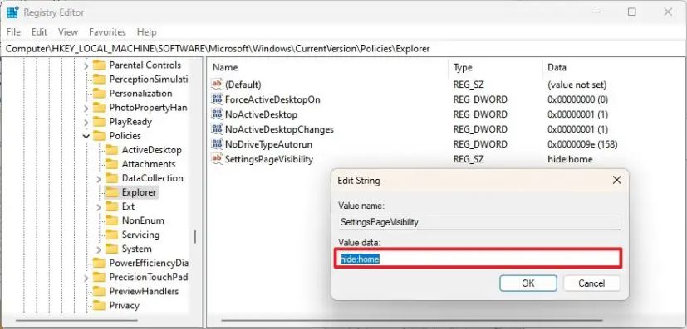Close the Edit String dialog
The image size is (687, 329).
pos(616,180)
